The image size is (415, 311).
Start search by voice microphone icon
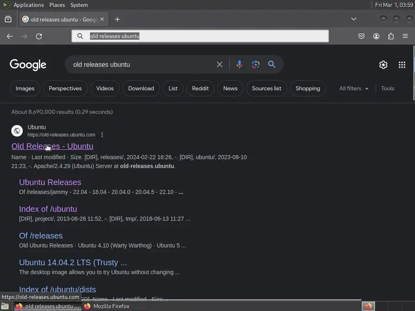[x=239, y=64]
